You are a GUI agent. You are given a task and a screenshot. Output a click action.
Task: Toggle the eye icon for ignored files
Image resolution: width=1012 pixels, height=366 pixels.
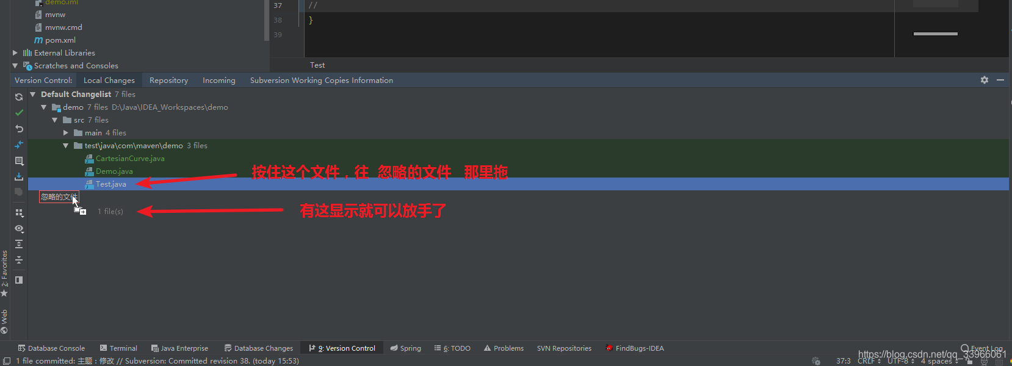(x=19, y=229)
